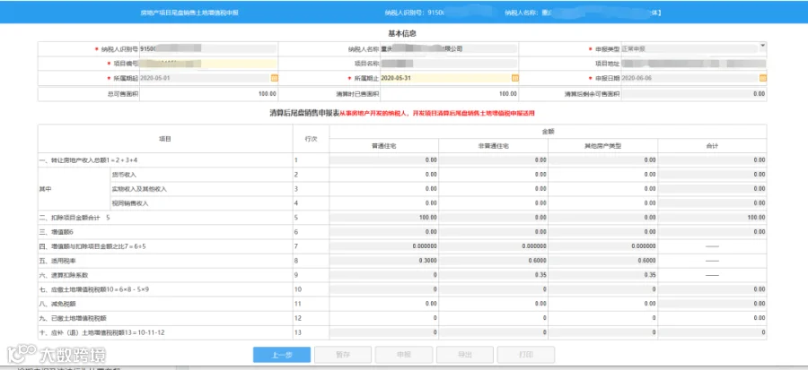Click the 上一步 button
The width and height of the screenshot is (808, 370).
click(x=282, y=355)
